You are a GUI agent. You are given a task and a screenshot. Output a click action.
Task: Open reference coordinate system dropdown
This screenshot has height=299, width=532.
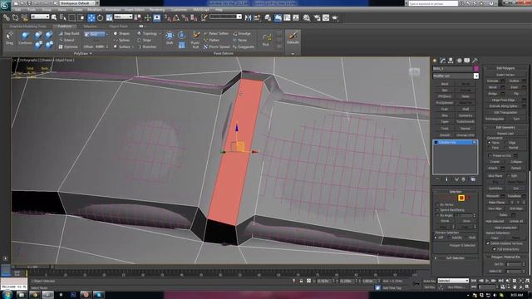(123, 17)
